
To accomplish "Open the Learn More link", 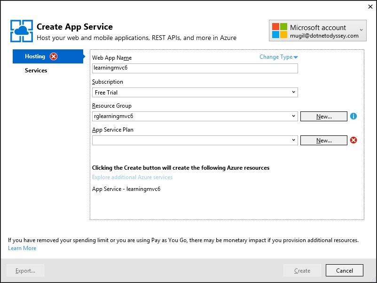I will click(22, 248).
